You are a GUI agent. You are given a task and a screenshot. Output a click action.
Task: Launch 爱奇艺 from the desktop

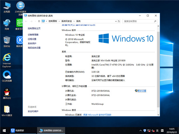(20, 24)
